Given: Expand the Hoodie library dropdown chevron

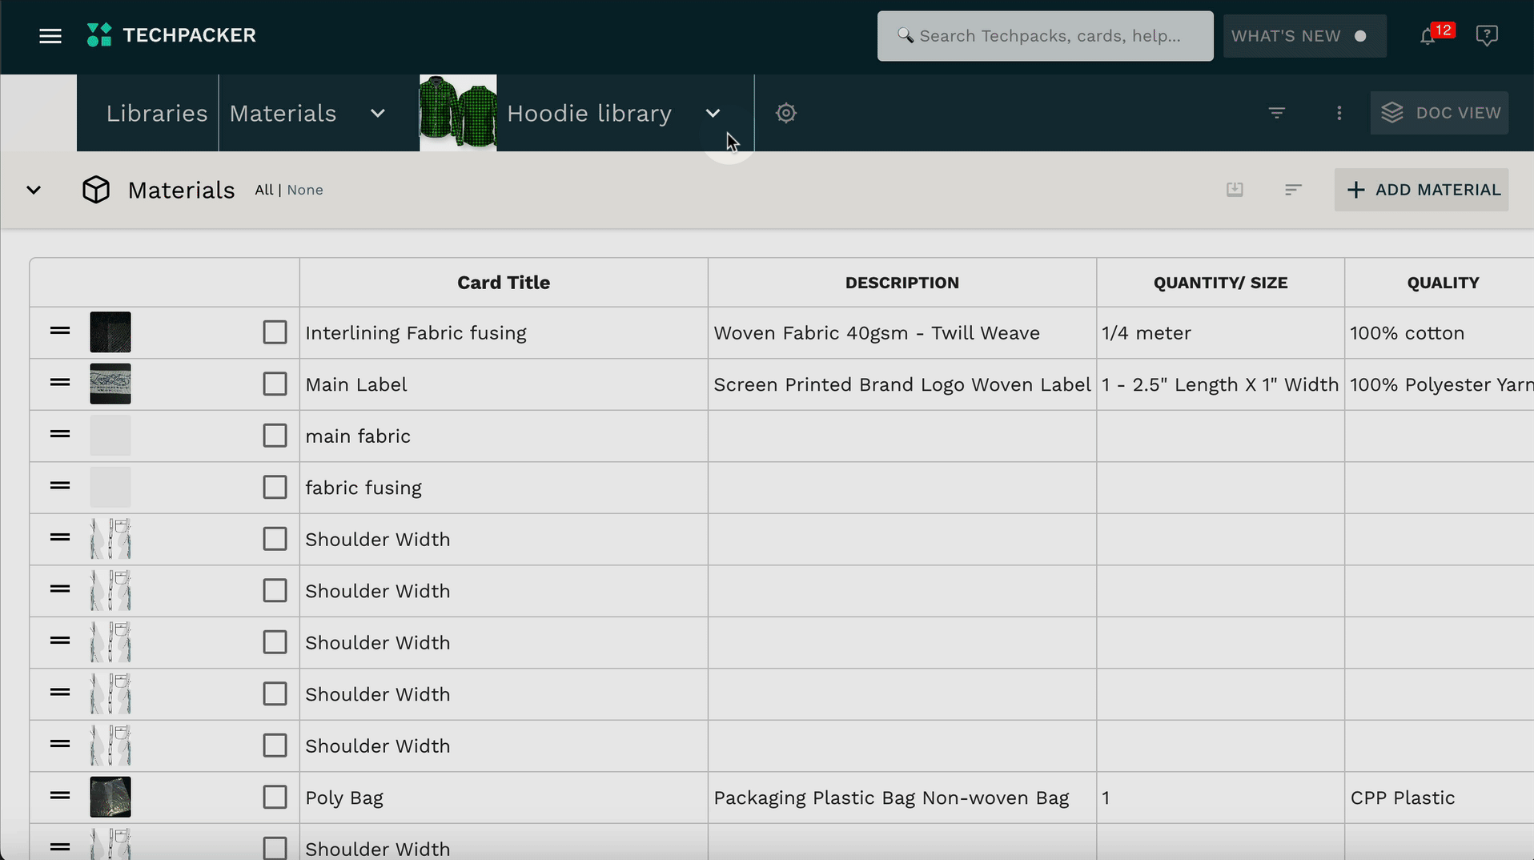Looking at the screenshot, I should coord(713,114).
